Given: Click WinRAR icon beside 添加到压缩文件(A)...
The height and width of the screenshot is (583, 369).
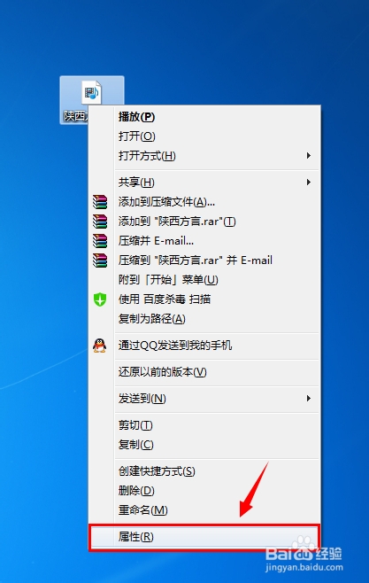Looking at the screenshot, I should pos(100,202).
